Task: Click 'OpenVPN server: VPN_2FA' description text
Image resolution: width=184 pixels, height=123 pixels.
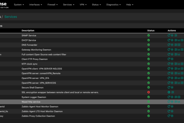Action: (x=35, y=78)
